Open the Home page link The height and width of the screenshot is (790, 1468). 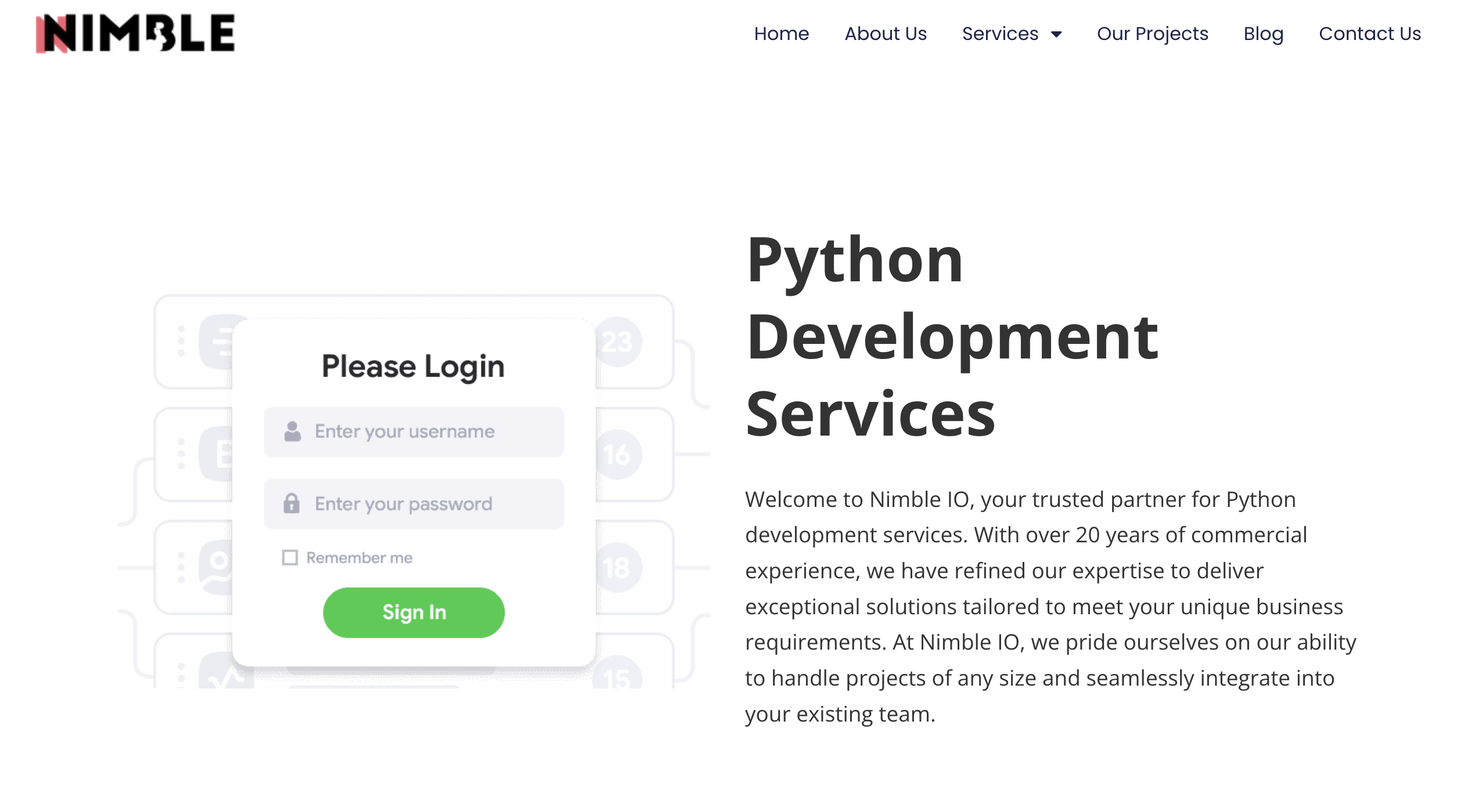pos(781,34)
